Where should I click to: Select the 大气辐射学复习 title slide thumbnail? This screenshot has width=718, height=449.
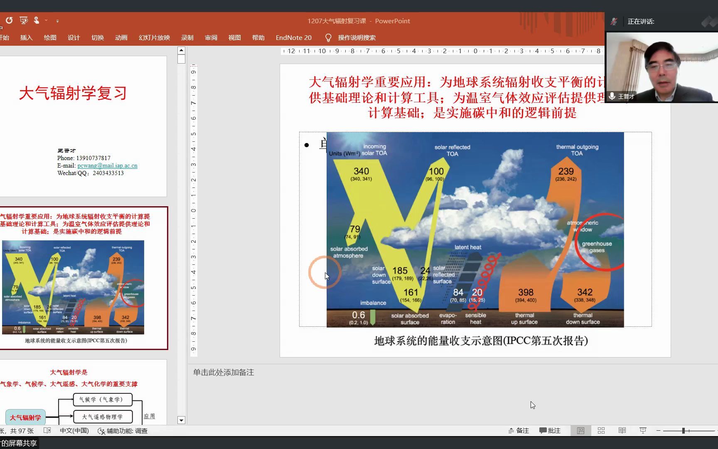coord(83,126)
